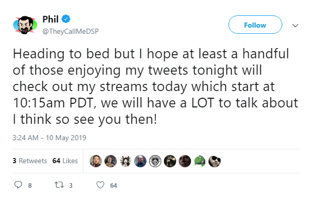Click the reply speech bubble icon
Viewport: 316px width, 199px height.
tap(18, 185)
